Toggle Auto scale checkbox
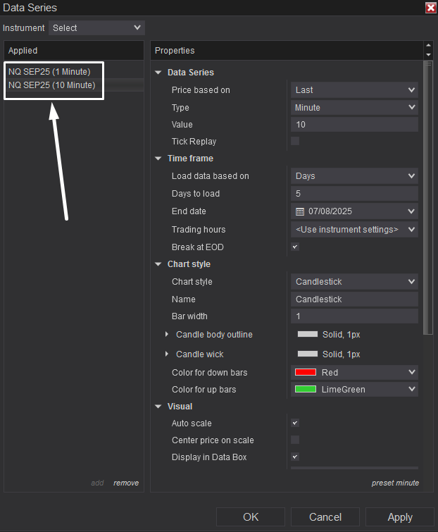438x532 pixels. [295, 423]
